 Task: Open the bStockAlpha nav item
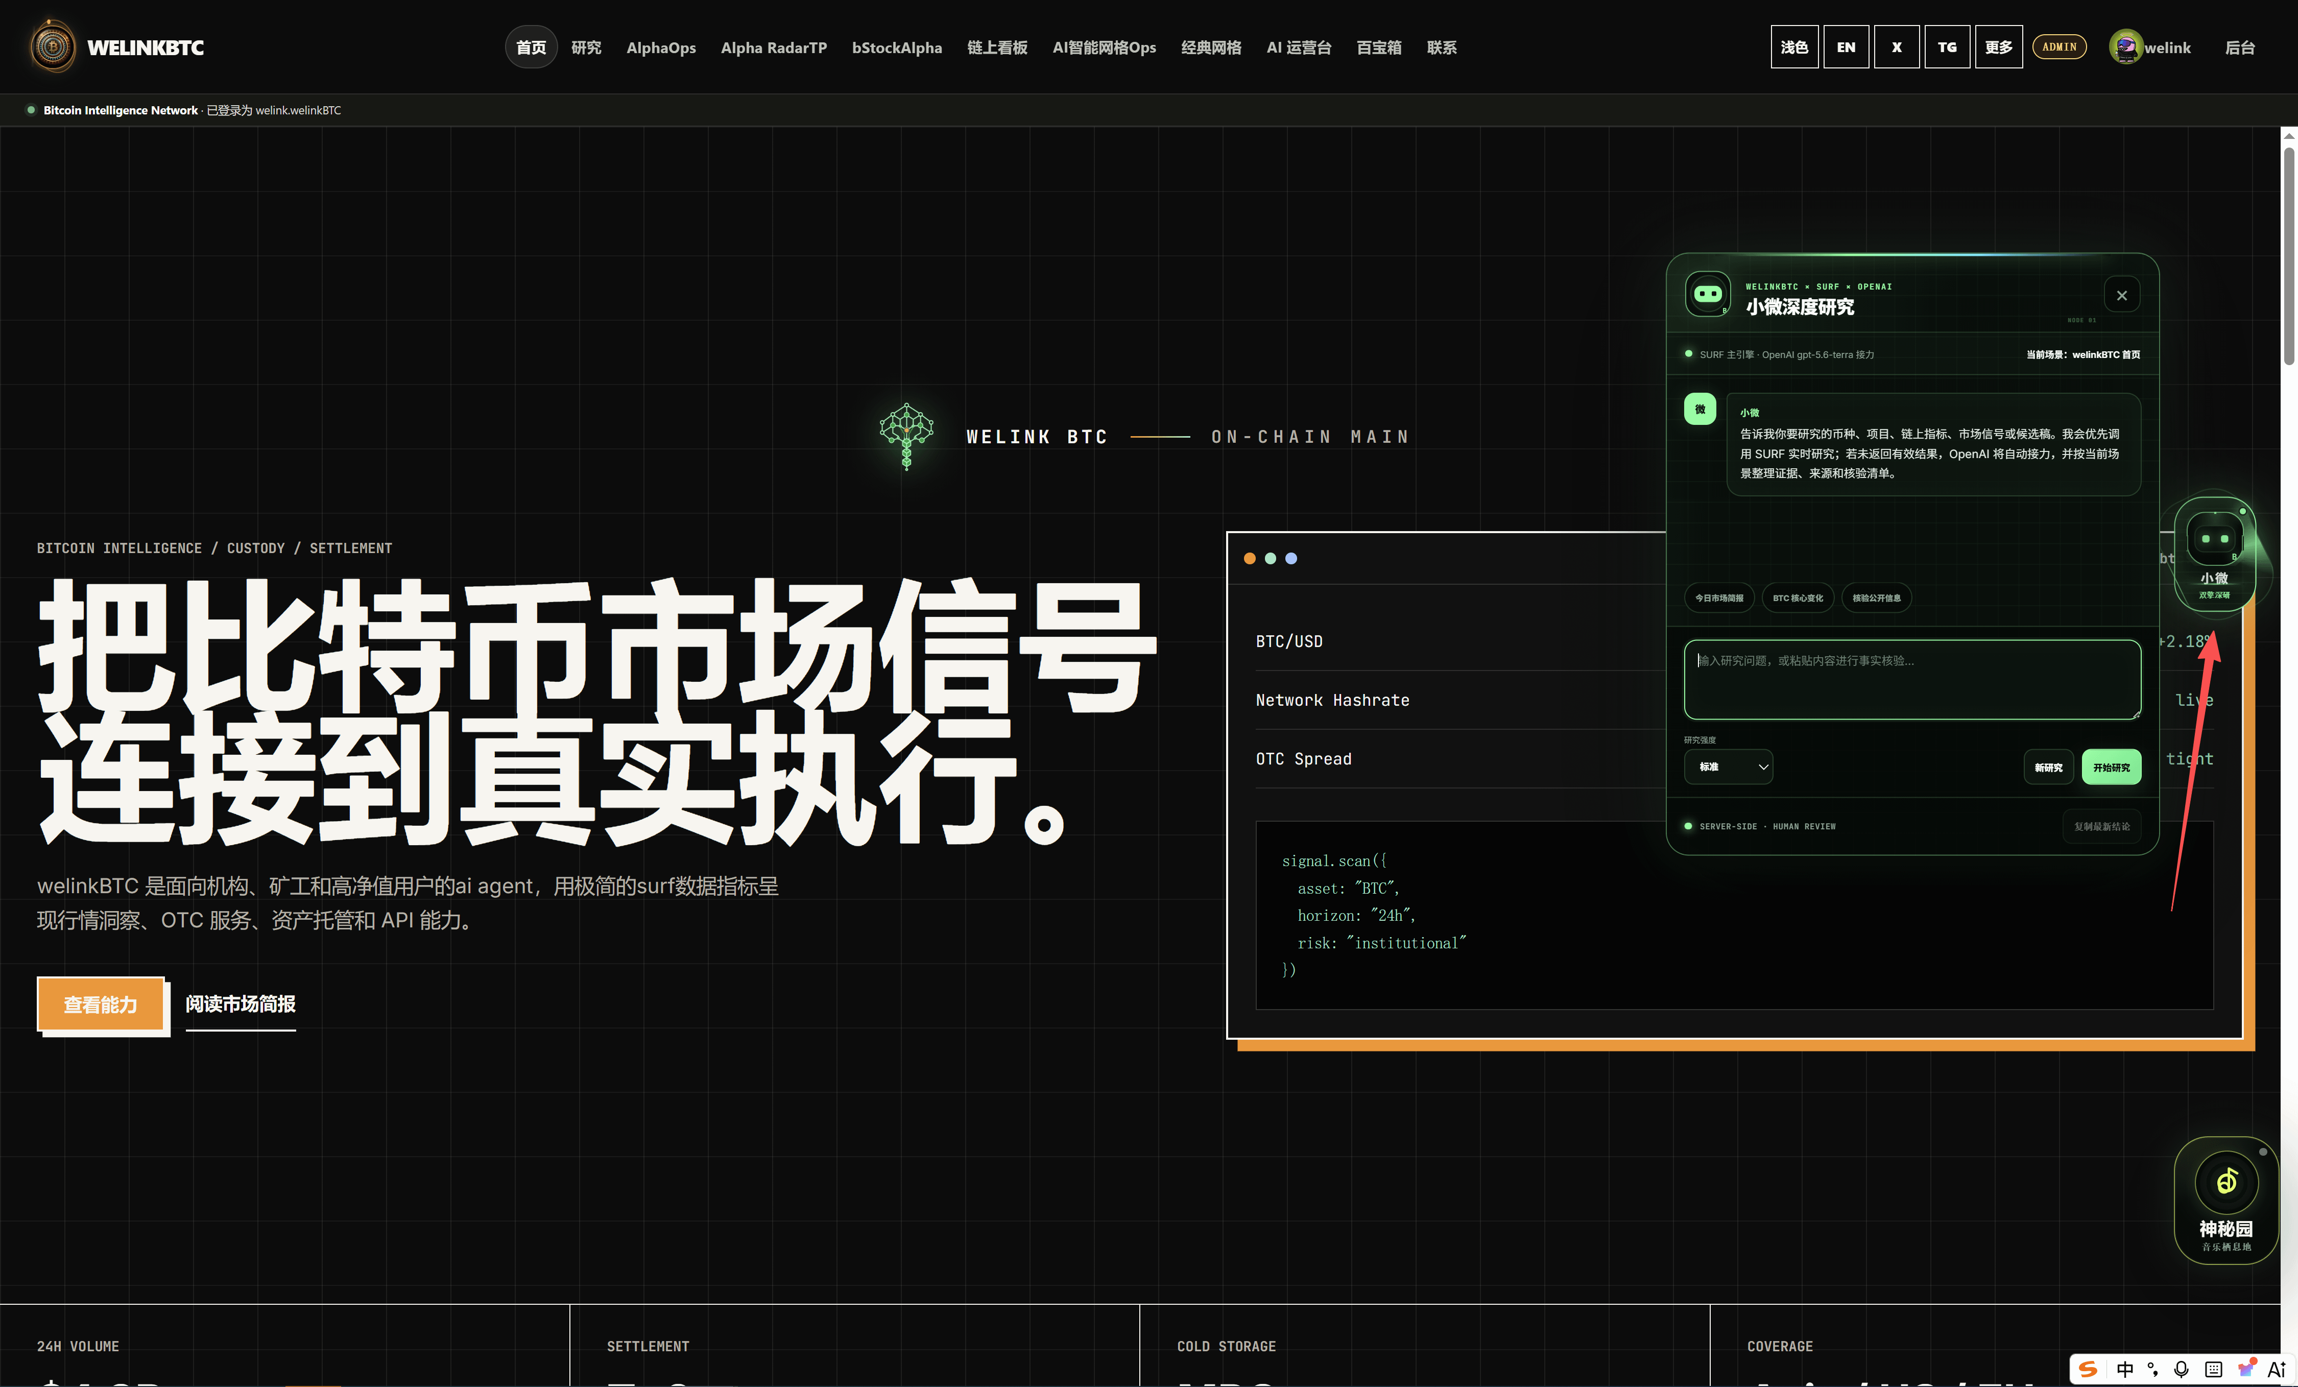pyautogui.click(x=896, y=46)
